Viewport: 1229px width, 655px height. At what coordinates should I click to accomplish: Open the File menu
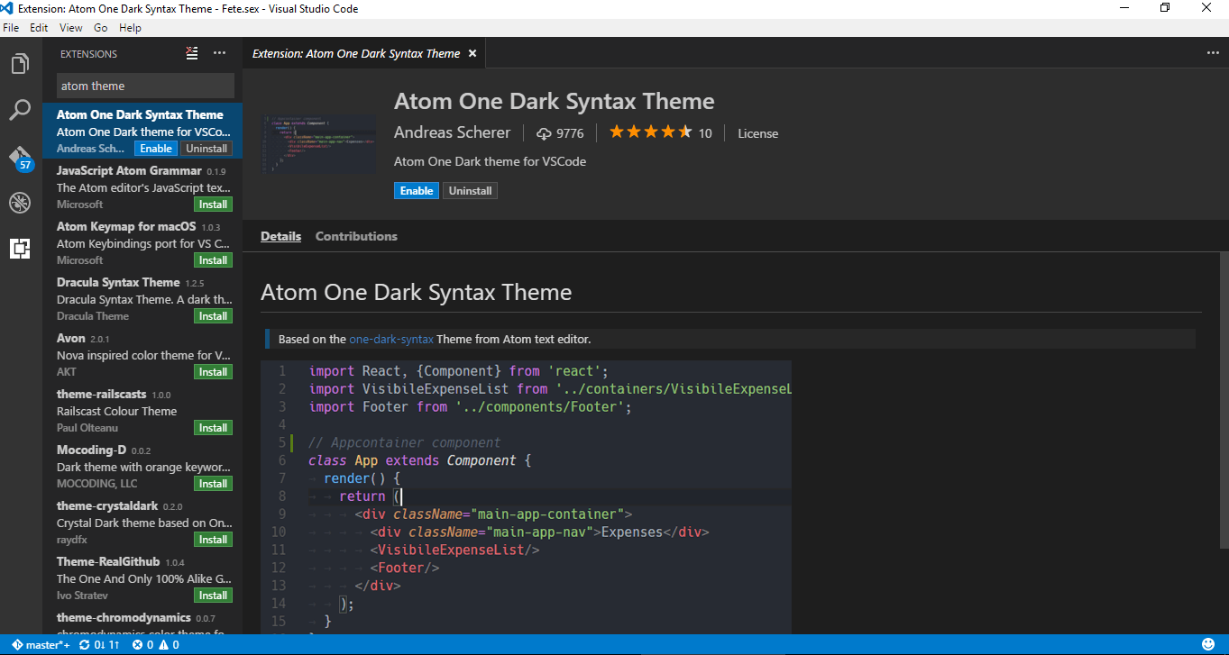(x=11, y=28)
